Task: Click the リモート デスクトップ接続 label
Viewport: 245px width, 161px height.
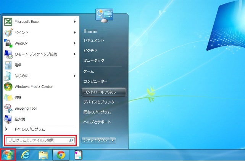Action: (x=36, y=54)
